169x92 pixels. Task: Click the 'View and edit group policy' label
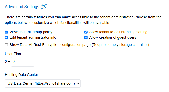(x=31, y=32)
